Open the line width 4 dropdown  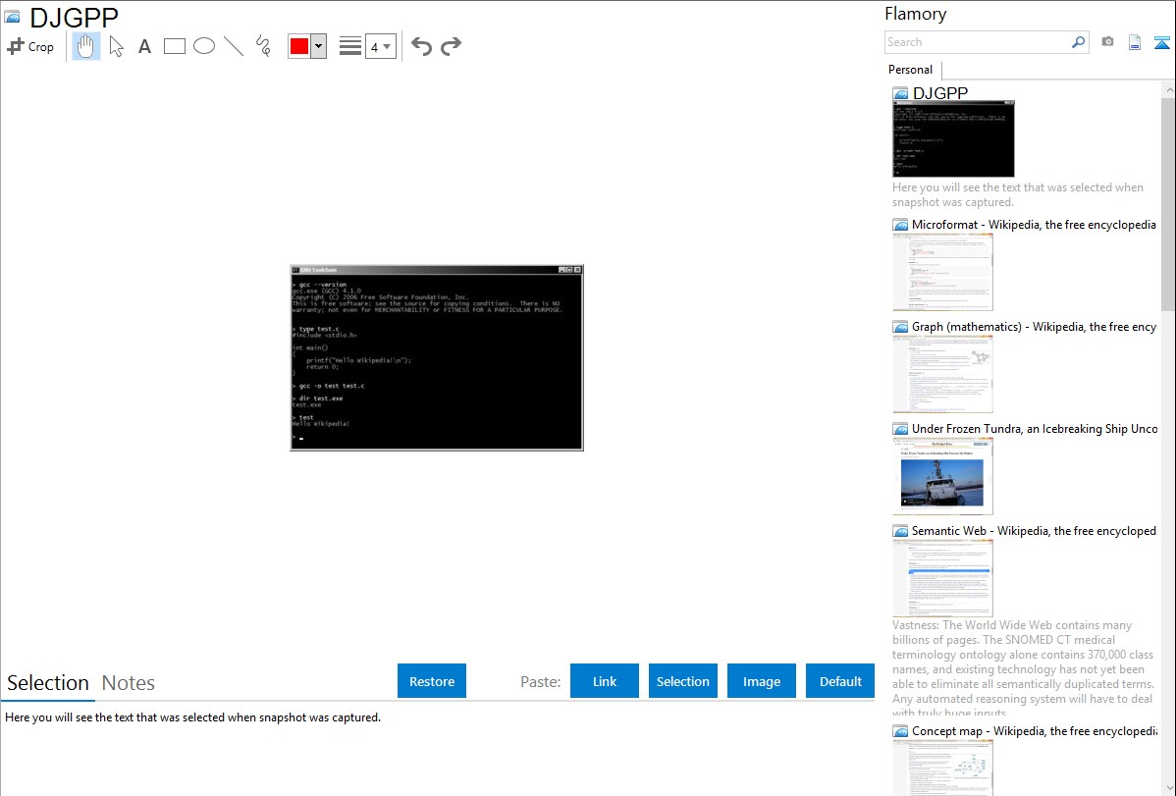click(x=380, y=46)
